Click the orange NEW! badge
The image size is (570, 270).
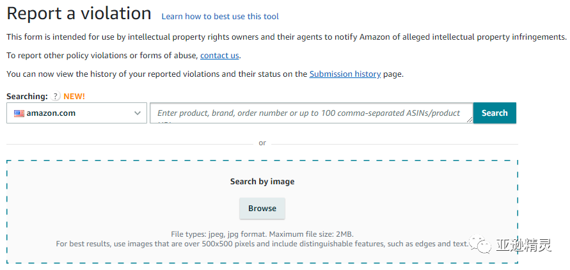click(74, 97)
